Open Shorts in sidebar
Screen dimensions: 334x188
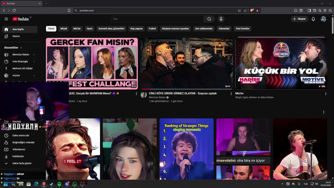coord(20,36)
